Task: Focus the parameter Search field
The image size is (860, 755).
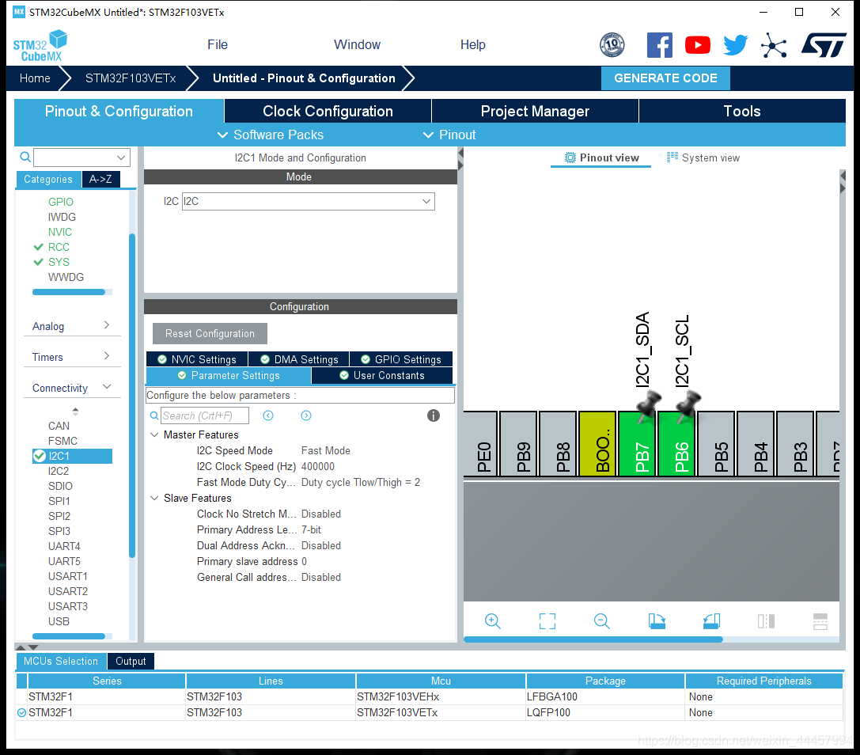Action: click(205, 416)
